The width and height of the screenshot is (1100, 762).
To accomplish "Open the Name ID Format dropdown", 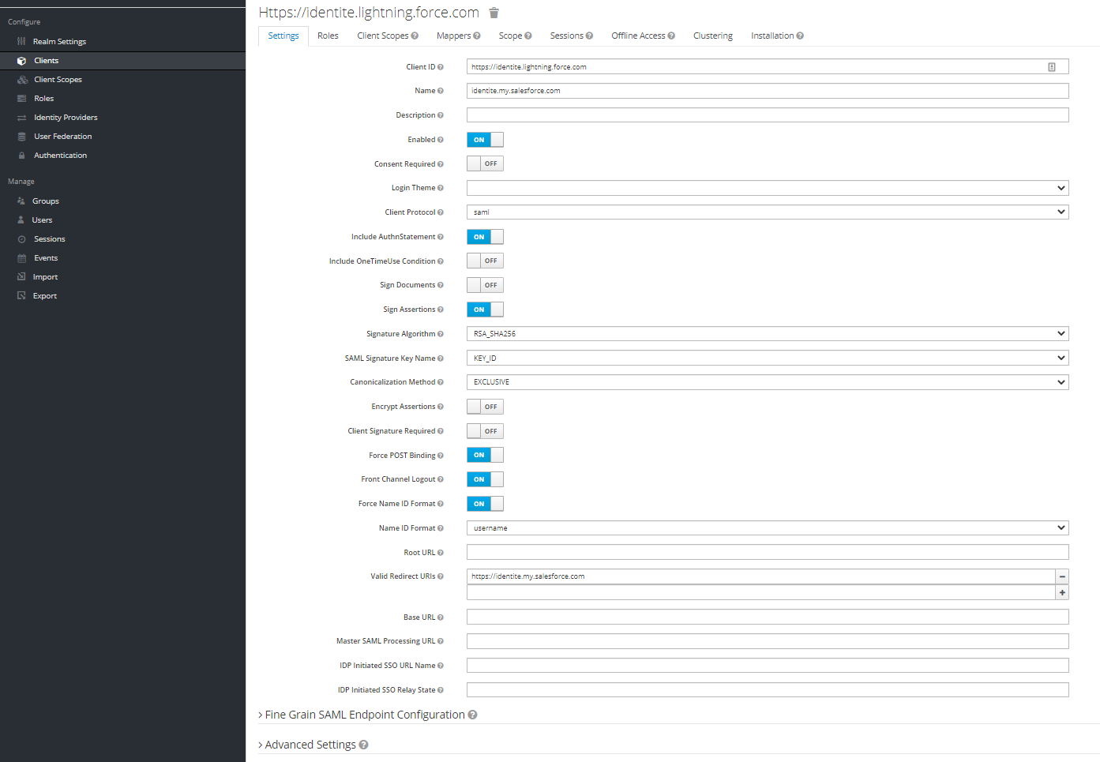I will [x=767, y=528].
